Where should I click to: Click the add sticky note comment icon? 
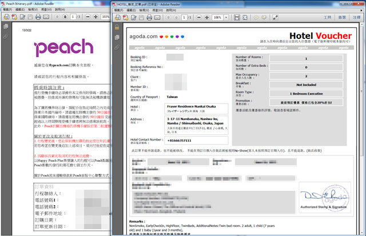point(256,18)
